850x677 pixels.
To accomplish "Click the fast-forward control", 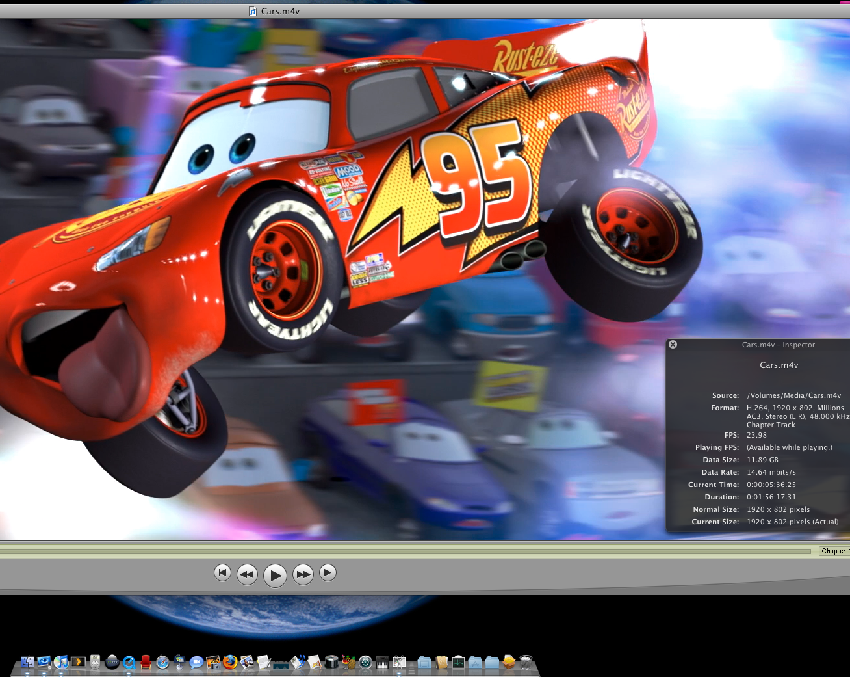I will pos(303,574).
